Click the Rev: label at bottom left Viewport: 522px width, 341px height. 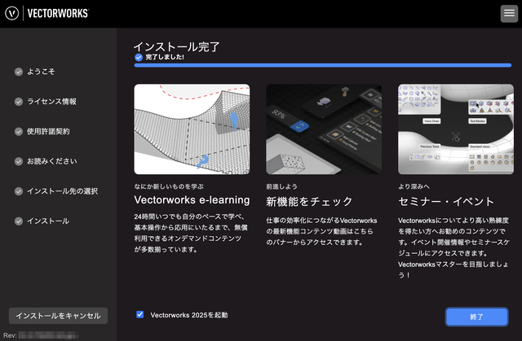[x=10, y=335]
